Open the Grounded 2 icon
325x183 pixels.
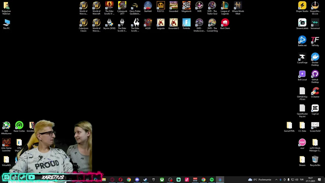click(174, 24)
